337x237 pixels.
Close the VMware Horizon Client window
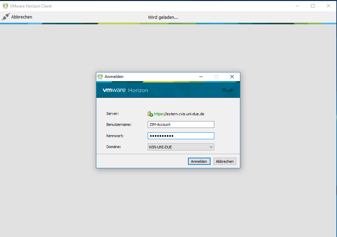(328, 6)
